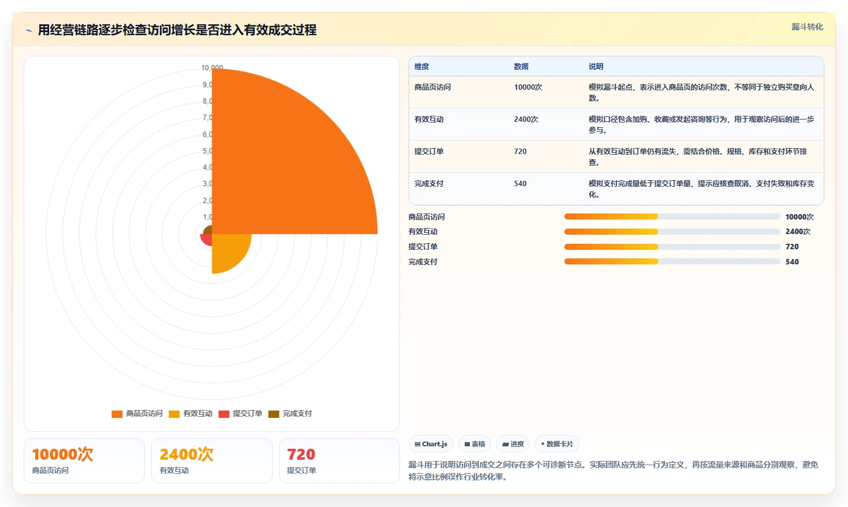Open the 10000次 商品页访问 data card

[84, 461]
